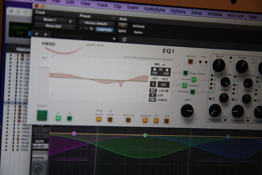262x175 pixels.
Task: Enable the analyzer button
Action: [184, 85]
